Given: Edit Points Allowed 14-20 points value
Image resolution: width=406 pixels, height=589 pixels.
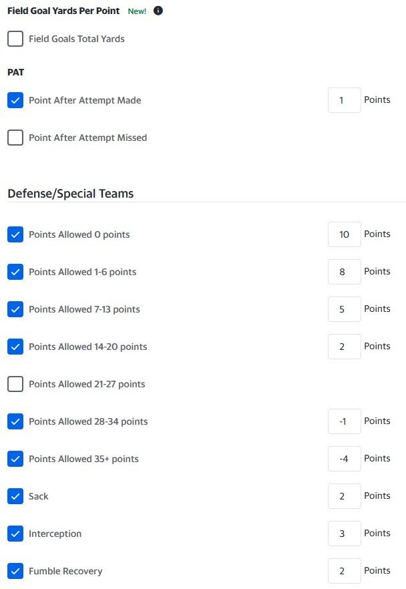Looking at the screenshot, I should [x=345, y=347].
